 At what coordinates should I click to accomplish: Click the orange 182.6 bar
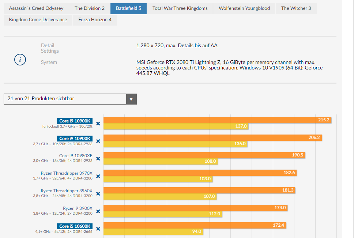click(x=200, y=173)
